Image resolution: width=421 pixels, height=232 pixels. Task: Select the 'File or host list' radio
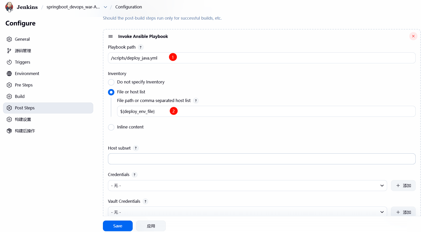pyautogui.click(x=111, y=92)
